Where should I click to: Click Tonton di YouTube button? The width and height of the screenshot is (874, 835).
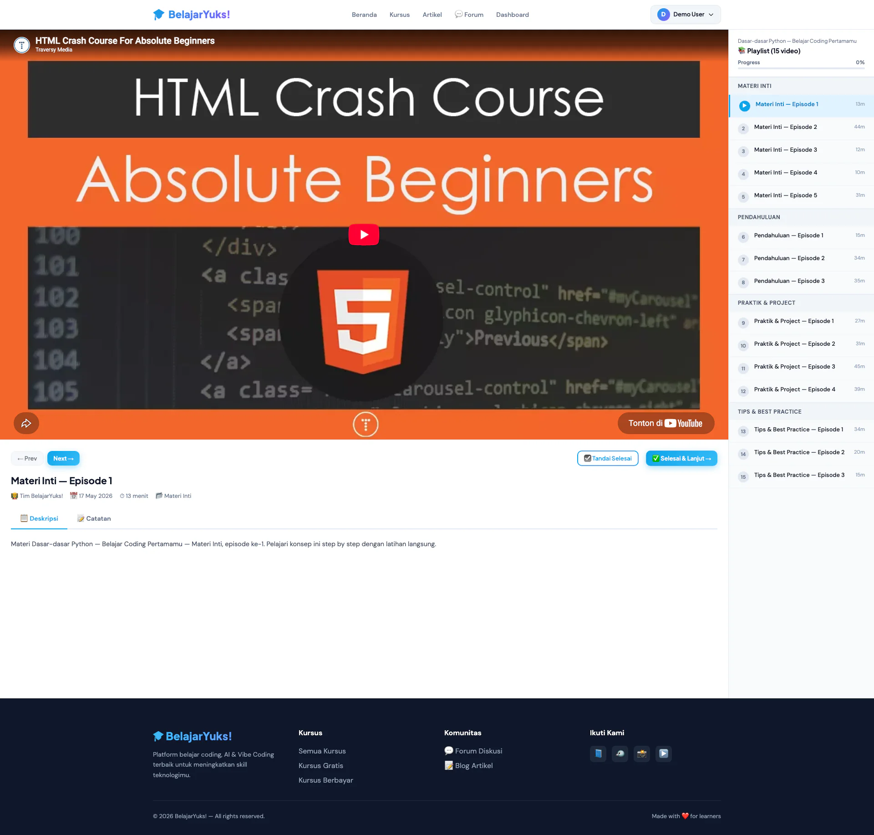[x=666, y=423]
